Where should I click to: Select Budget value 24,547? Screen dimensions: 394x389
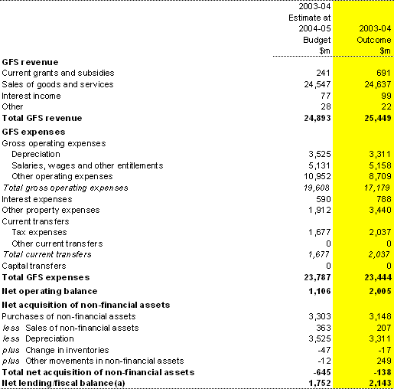pos(317,84)
